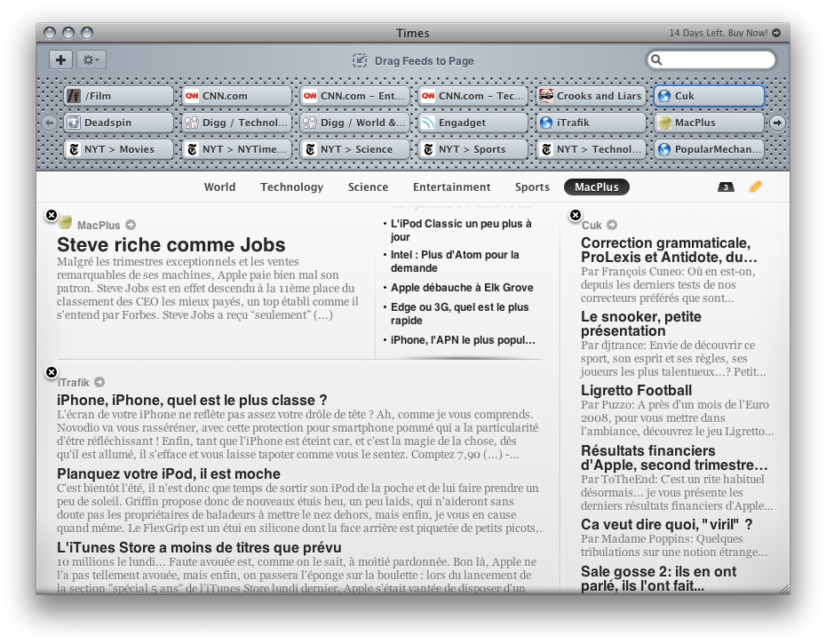Viewport: 826px width, 644px height.
Task: Click the Drag Feeds to Page label
Action: click(424, 61)
